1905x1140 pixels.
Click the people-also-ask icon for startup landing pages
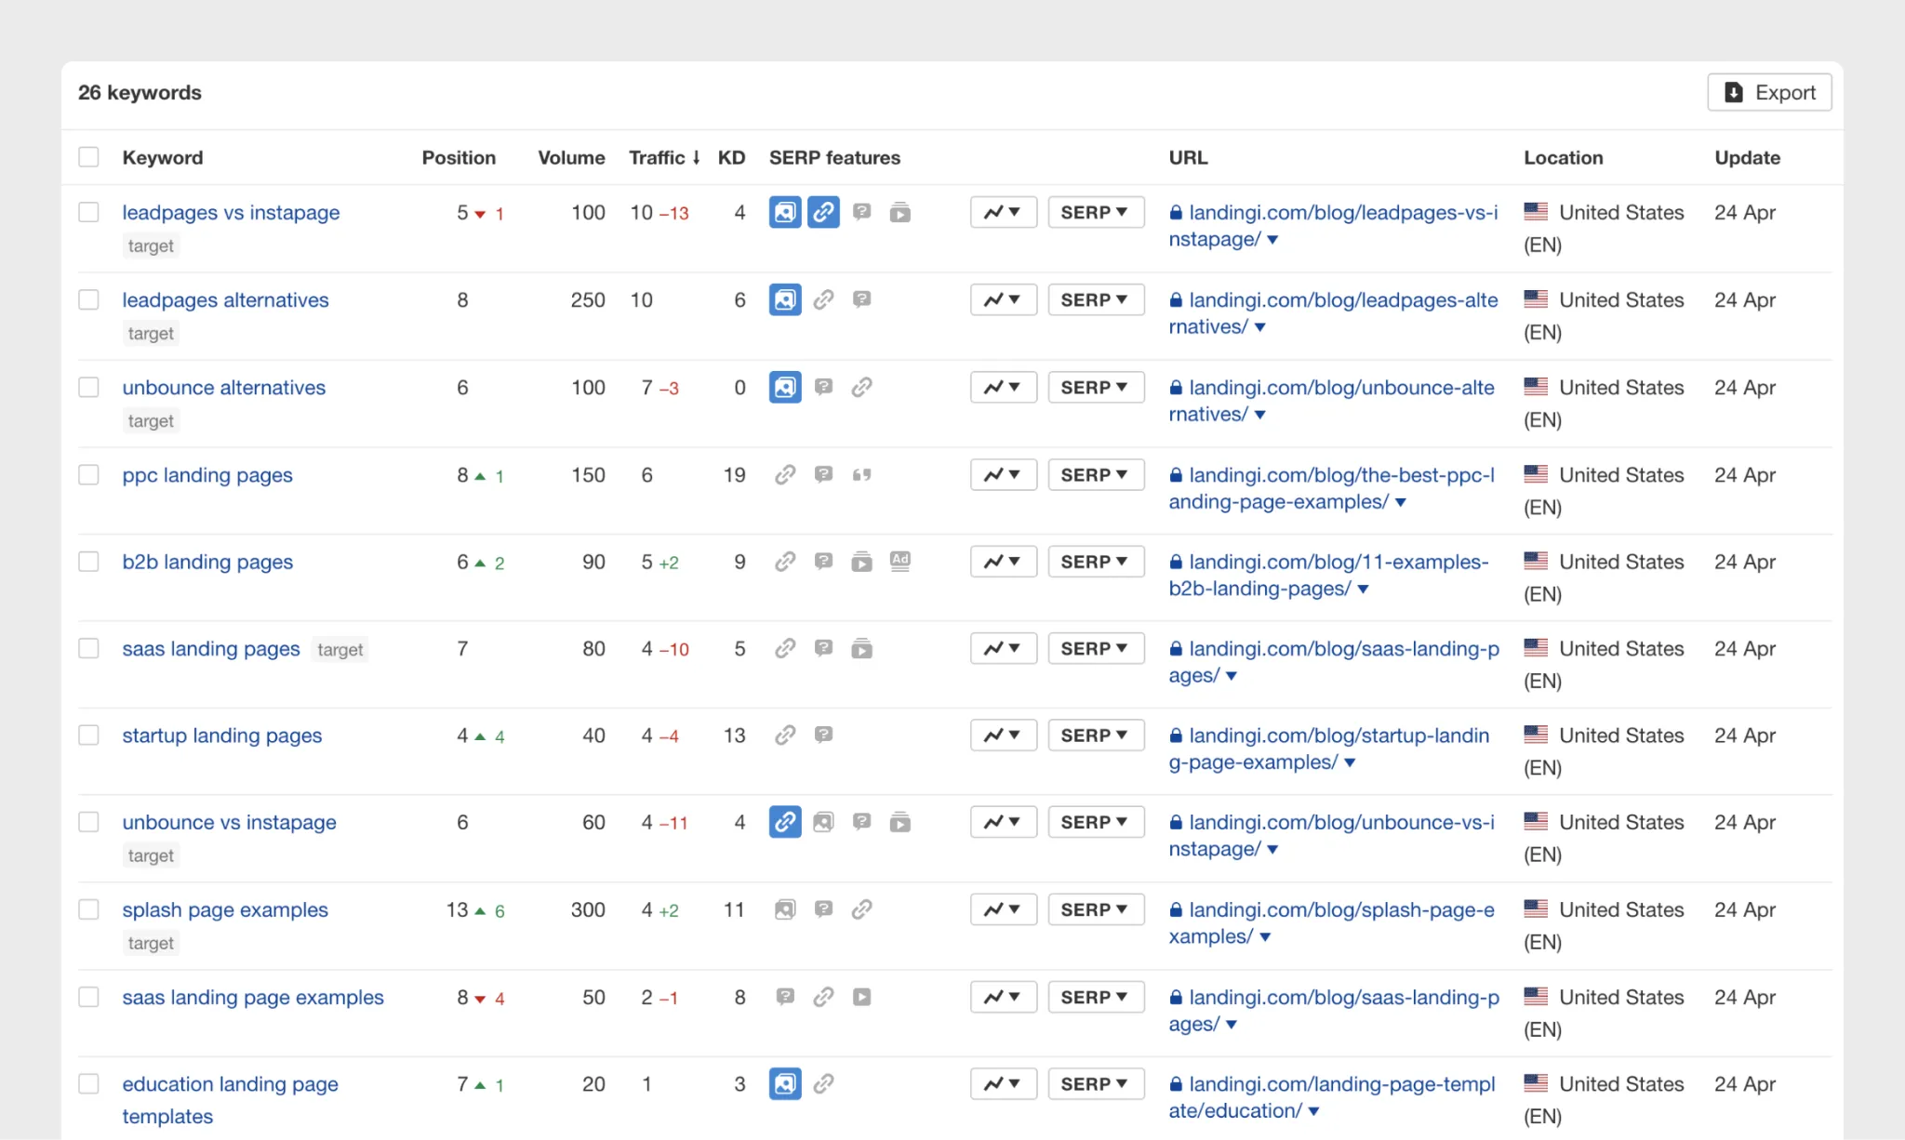pos(823,735)
